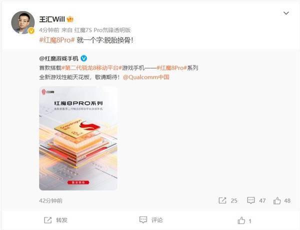The height and width of the screenshot is (230, 300).
Task: Open the 红魔7S Pro氘锋透明版 source device link
Action: coord(102,30)
